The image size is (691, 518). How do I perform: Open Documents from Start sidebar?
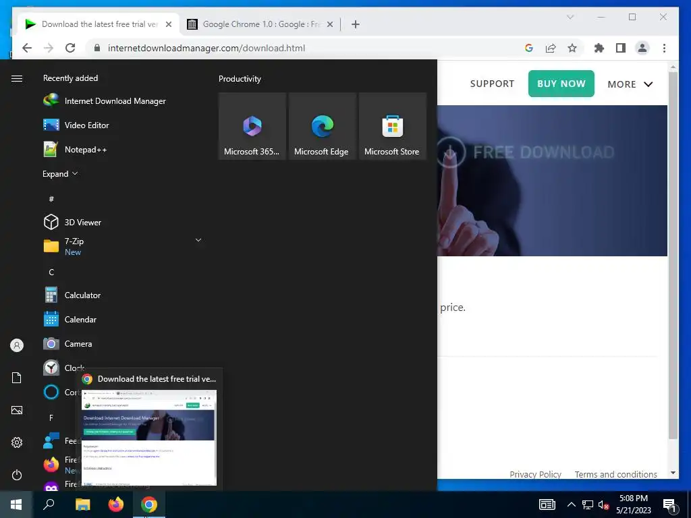[17, 378]
